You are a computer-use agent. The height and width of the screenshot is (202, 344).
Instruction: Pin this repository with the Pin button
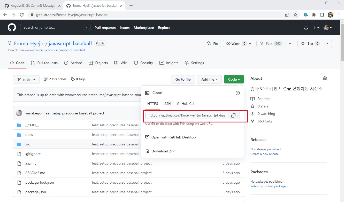[212, 43]
